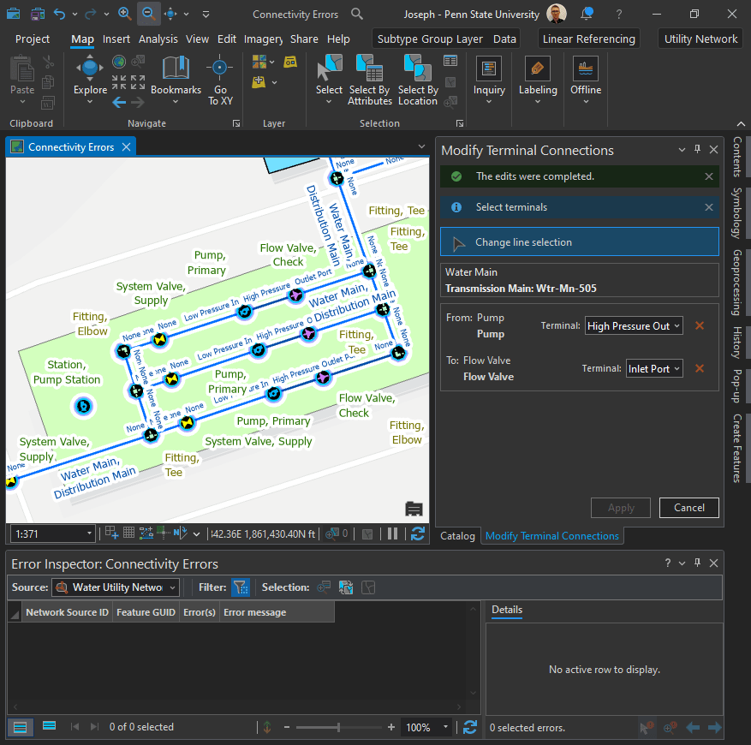Click the Labeling ribbon icon
Screen dimensions: 751x745
[538, 75]
